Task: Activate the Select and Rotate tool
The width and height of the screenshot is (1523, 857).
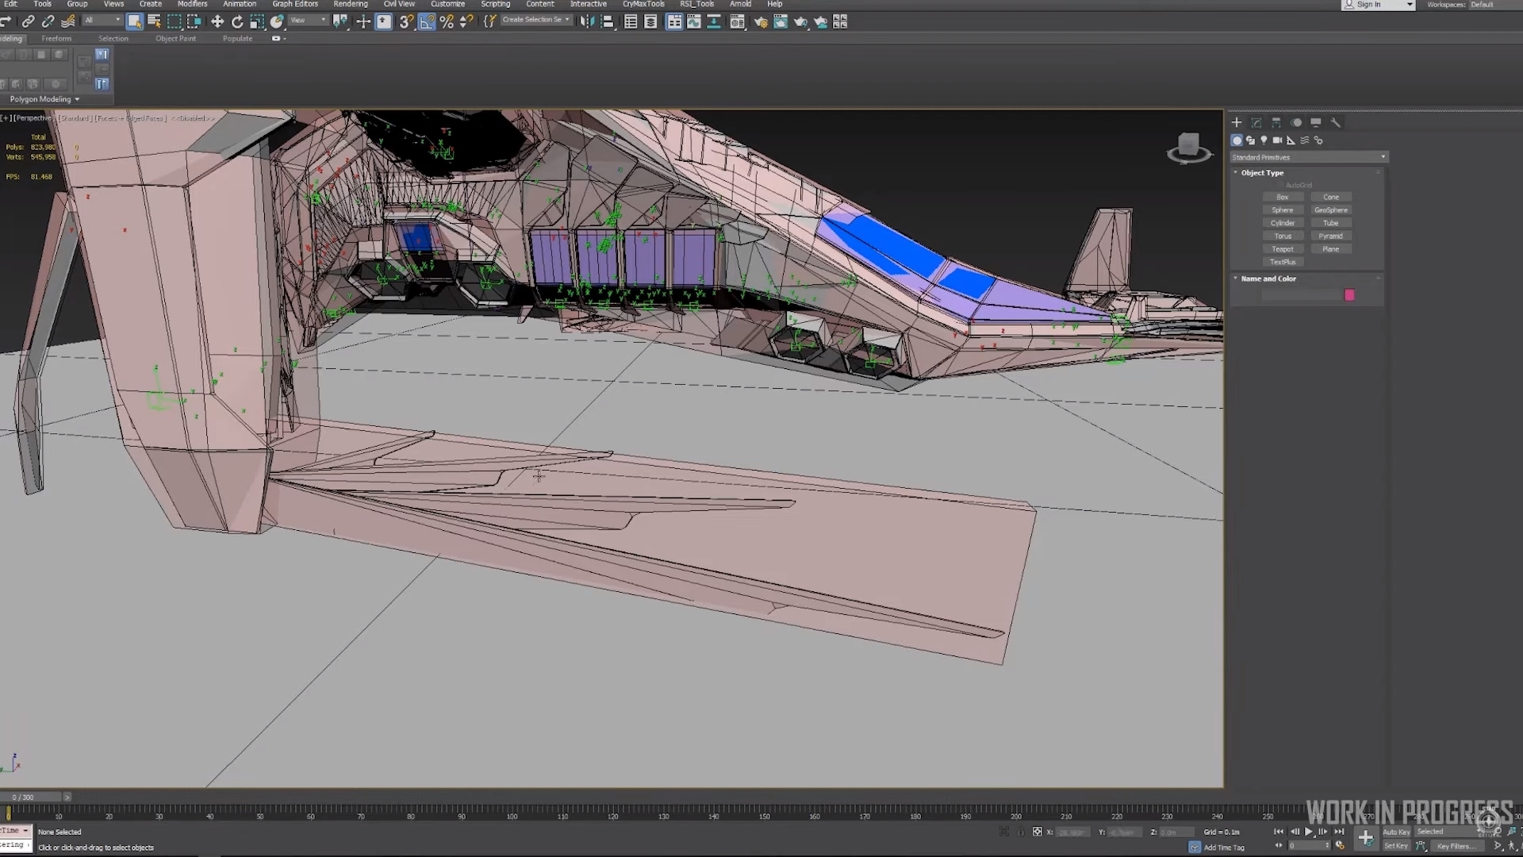Action: [236, 22]
